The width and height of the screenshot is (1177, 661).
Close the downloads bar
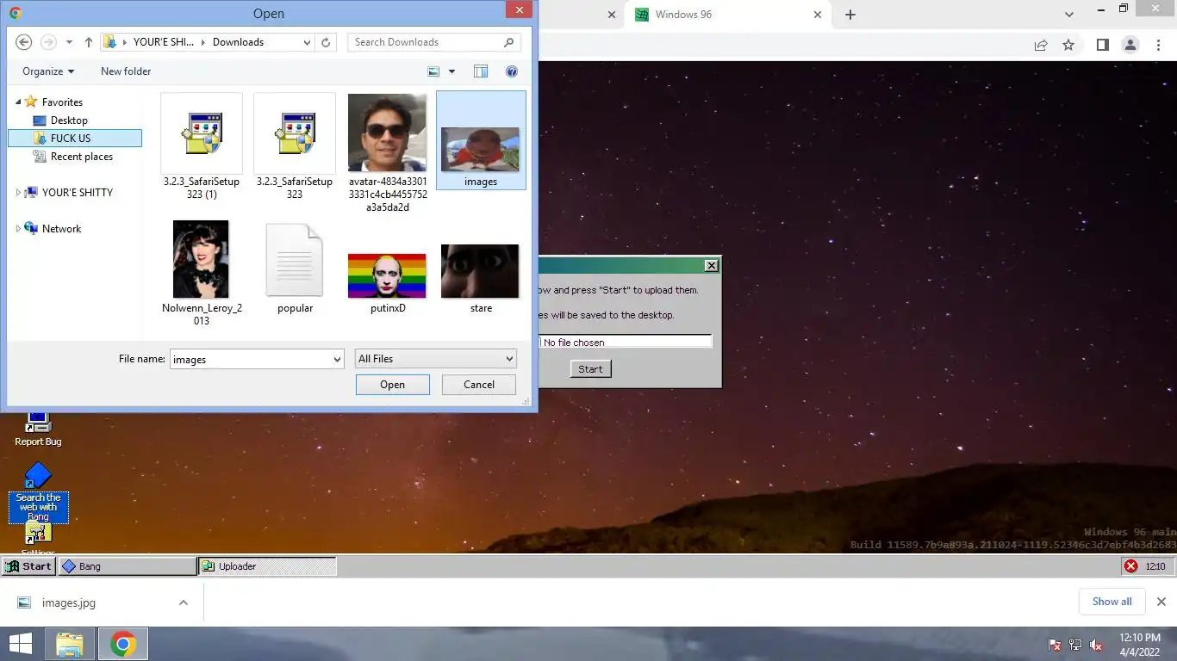(1161, 602)
